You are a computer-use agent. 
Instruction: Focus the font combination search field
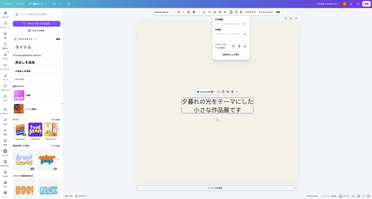point(37,14)
